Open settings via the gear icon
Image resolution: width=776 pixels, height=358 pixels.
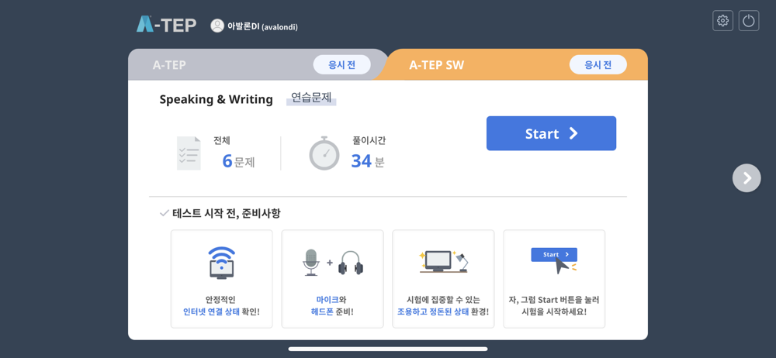[722, 21]
